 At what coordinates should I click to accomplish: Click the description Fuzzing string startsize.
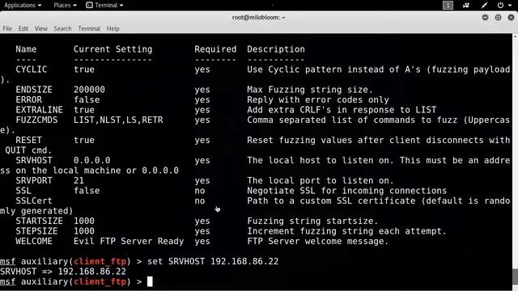[312, 221]
